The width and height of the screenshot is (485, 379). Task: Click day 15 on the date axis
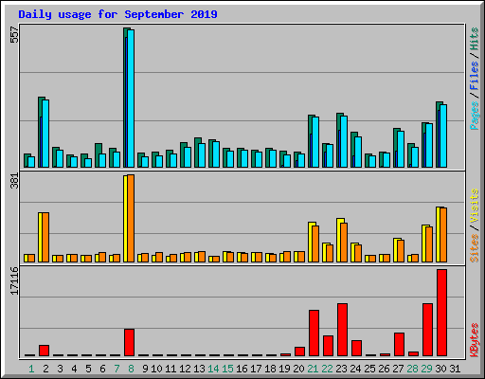pos(227,369)
